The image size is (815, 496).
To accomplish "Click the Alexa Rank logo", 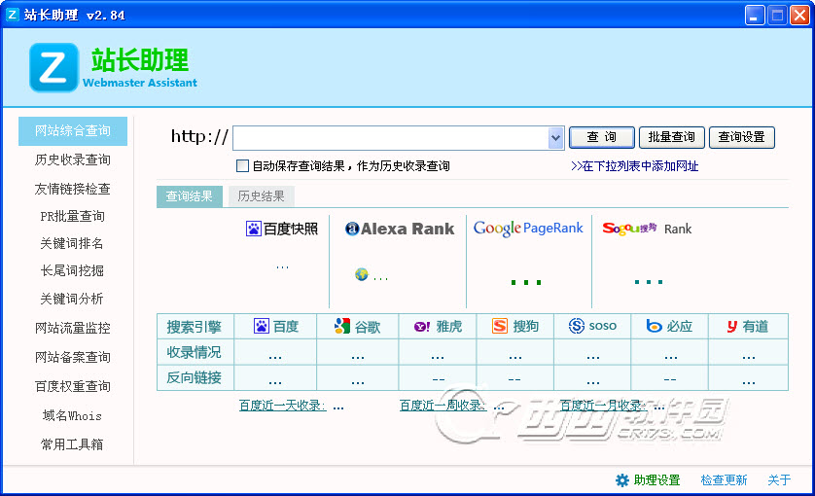I will [x=400, y=229].
